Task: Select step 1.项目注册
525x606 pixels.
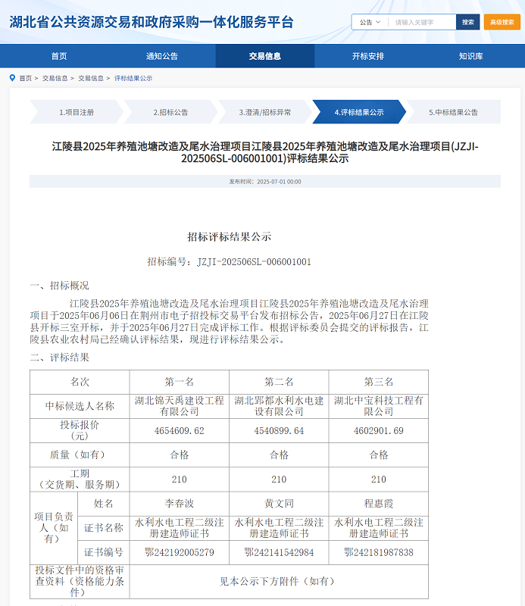Action: (77, 112)
